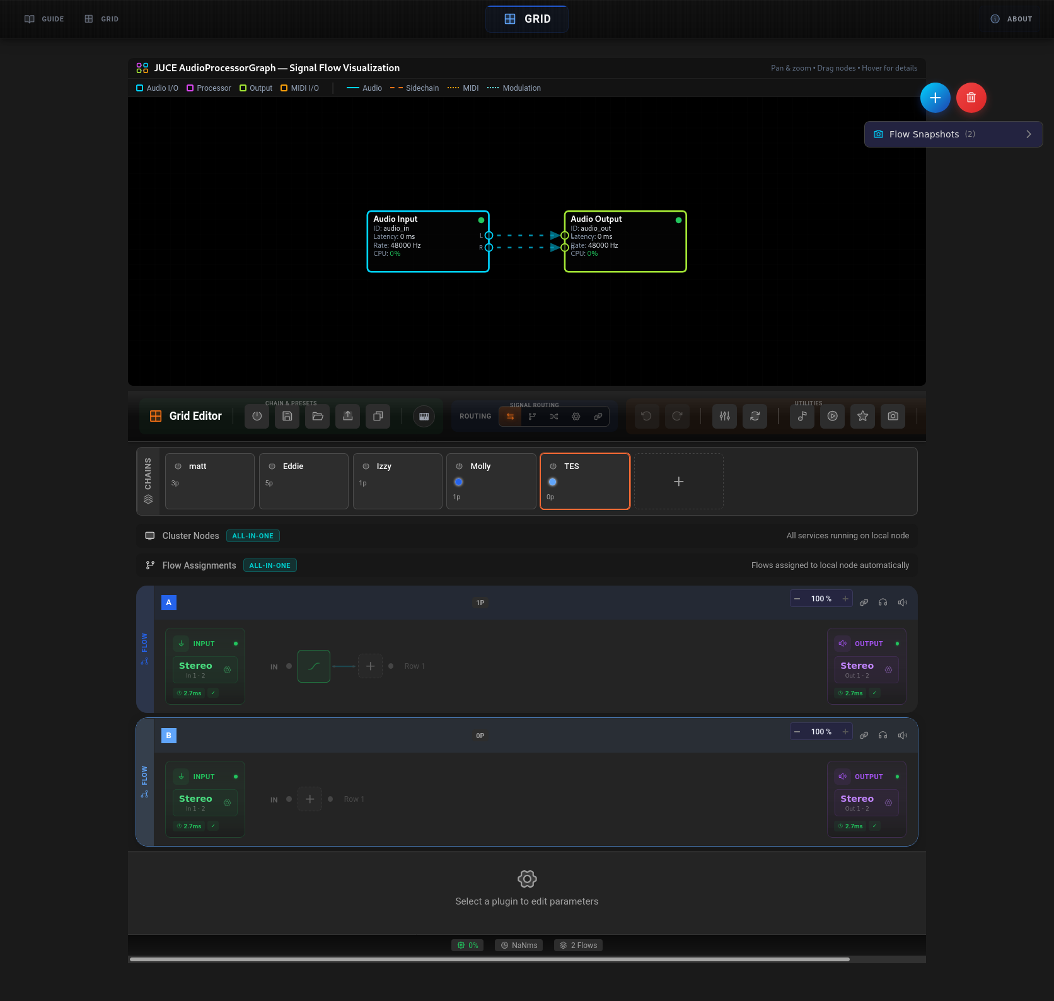Open flow B Stereo output settings gear
The height and width of the screenshot is (1001, 1054).
pos(889,803)
